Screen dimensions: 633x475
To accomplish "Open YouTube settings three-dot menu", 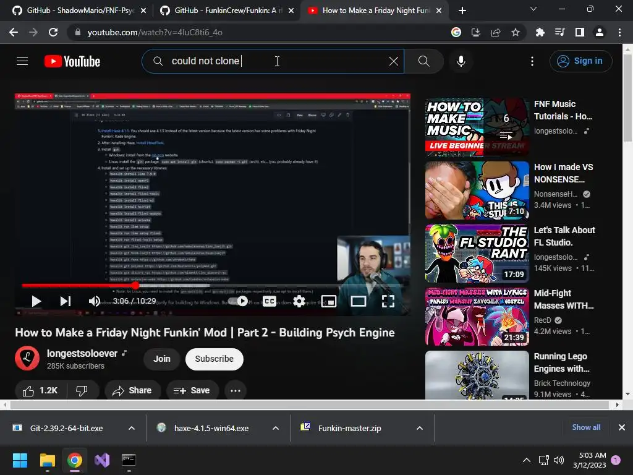I will tap(532, 61).
